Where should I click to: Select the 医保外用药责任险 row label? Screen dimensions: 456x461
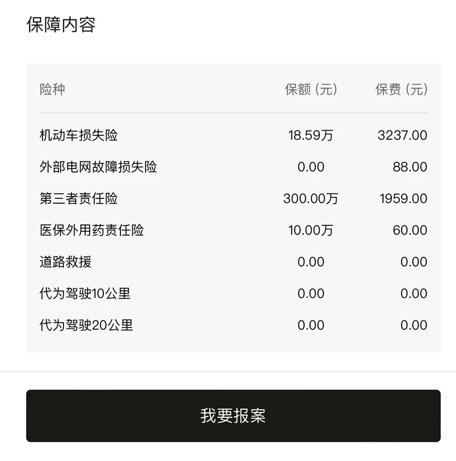coord(92,230)
